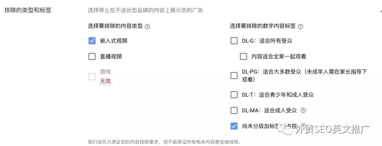The image size is (382, 146).
Task: Click the 选择停止在不适合您品牌的内容上展示您的广告 description
Action: (145, 11)
